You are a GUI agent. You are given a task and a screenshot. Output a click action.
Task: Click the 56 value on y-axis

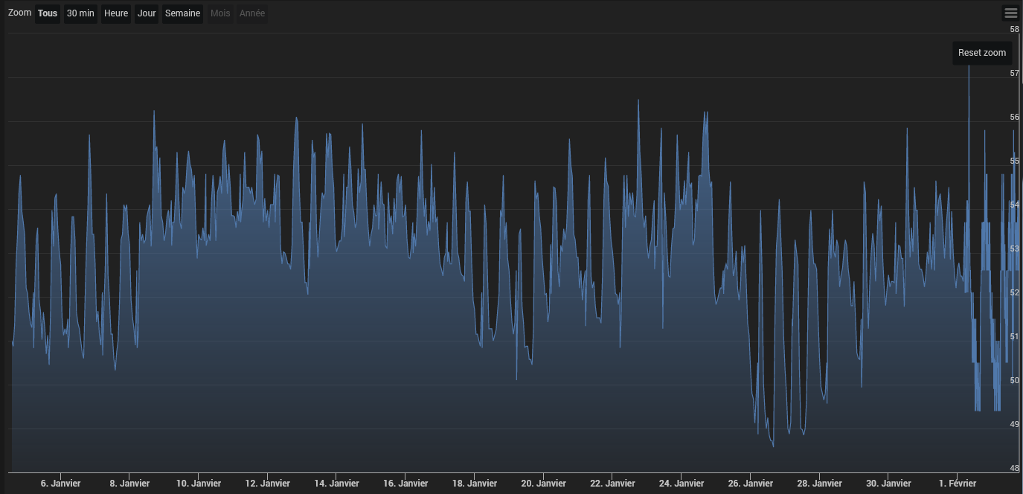(x=1014, y=117)
